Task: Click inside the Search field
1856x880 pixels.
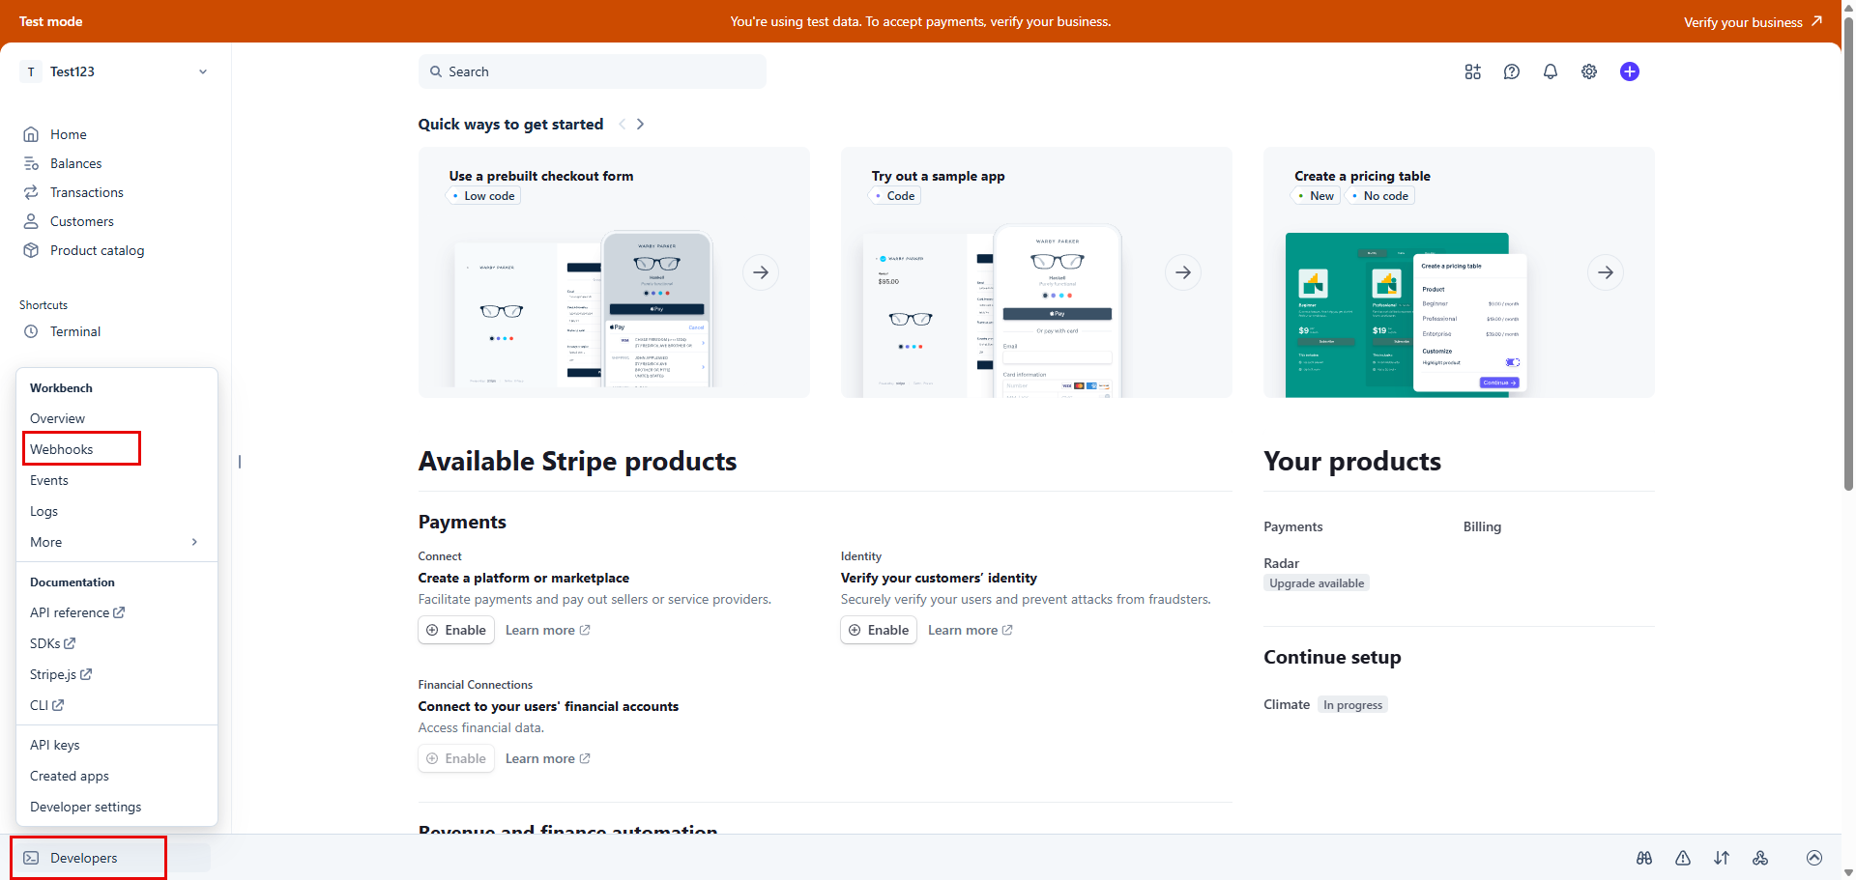Action: (592, 71)
